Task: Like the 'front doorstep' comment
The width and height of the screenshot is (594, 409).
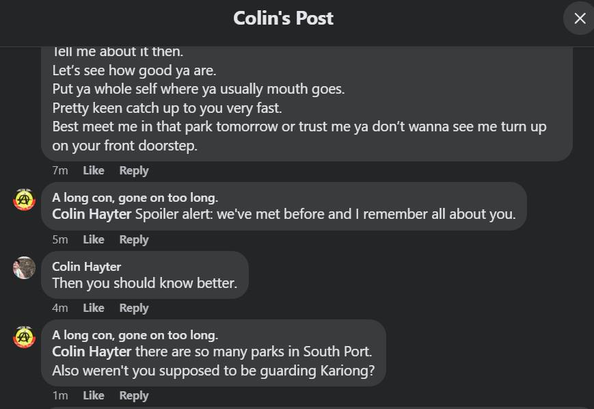Action: pos(94,170)
